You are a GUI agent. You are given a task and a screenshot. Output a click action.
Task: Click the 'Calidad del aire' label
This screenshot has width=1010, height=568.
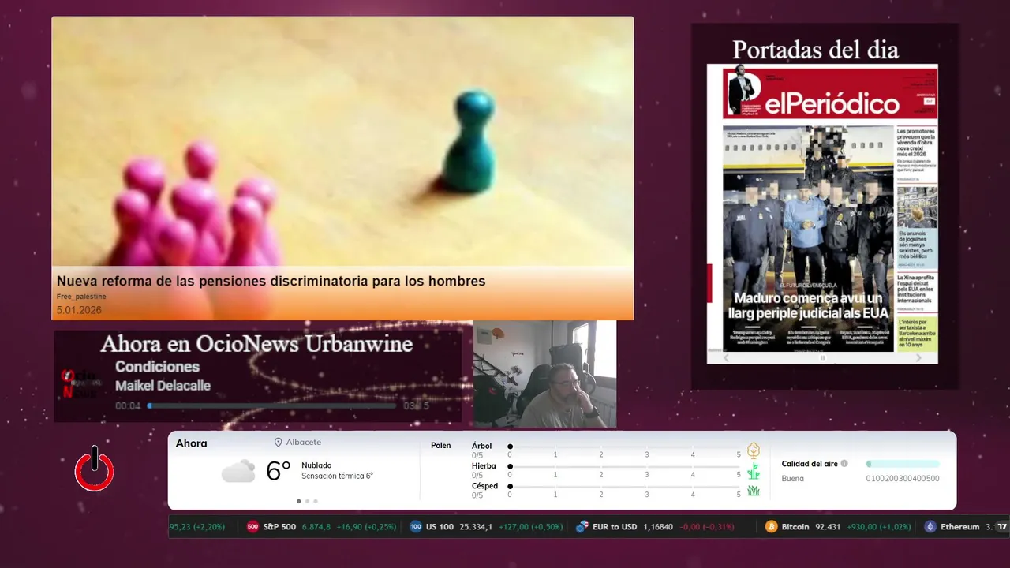coord(810,464)
